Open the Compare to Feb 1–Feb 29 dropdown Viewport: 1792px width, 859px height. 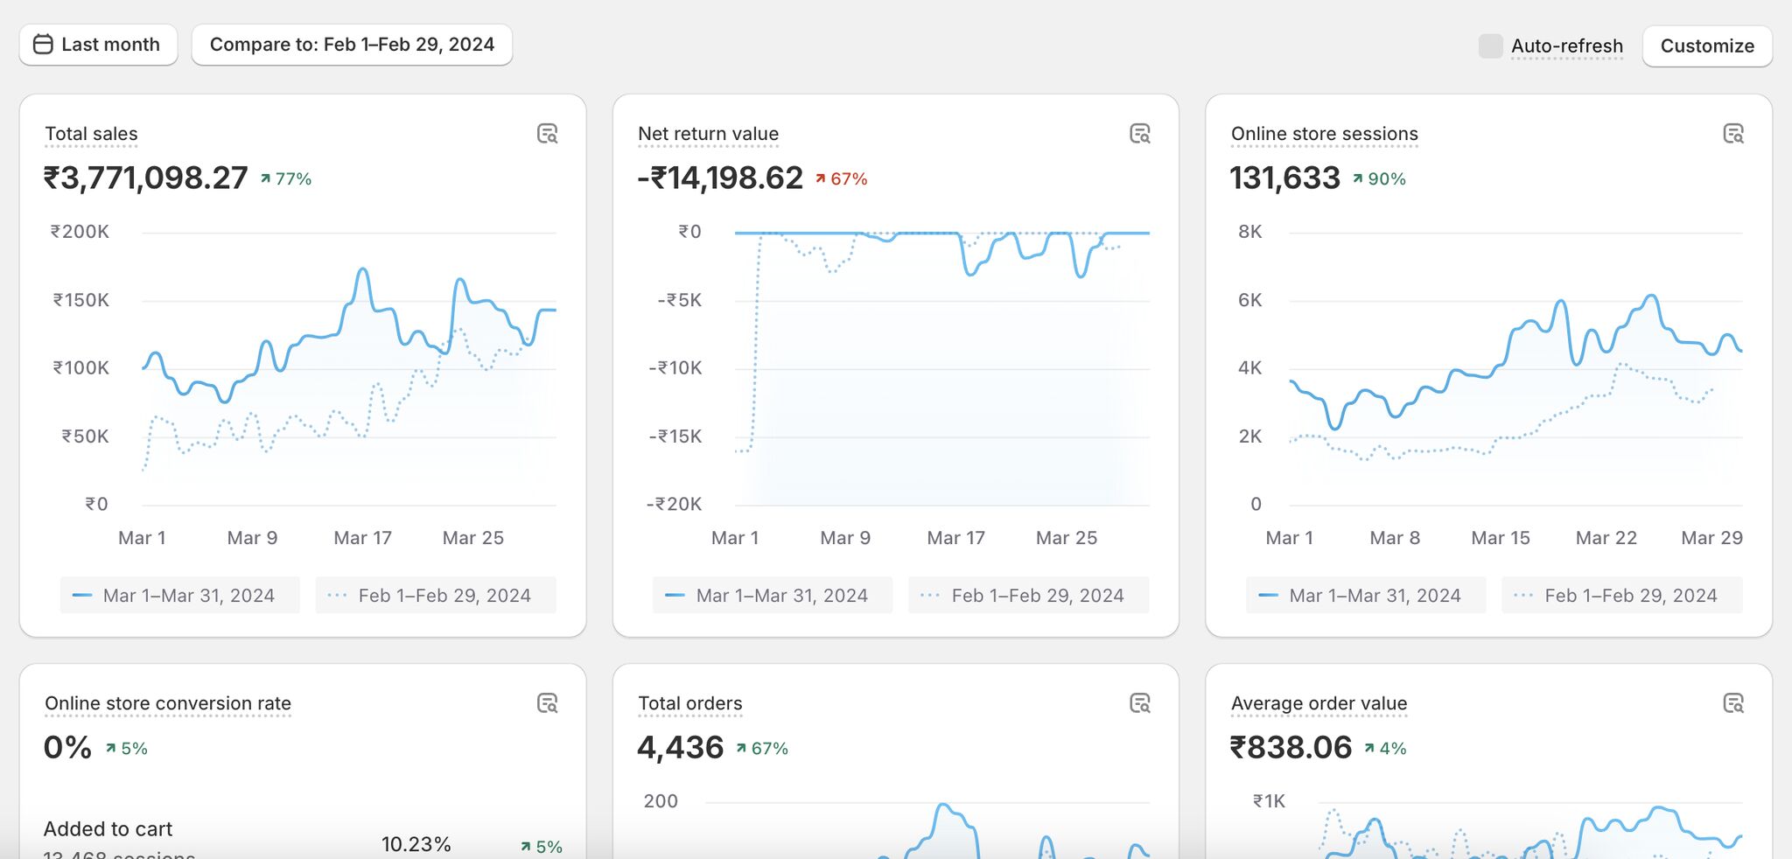pos(352,45)
